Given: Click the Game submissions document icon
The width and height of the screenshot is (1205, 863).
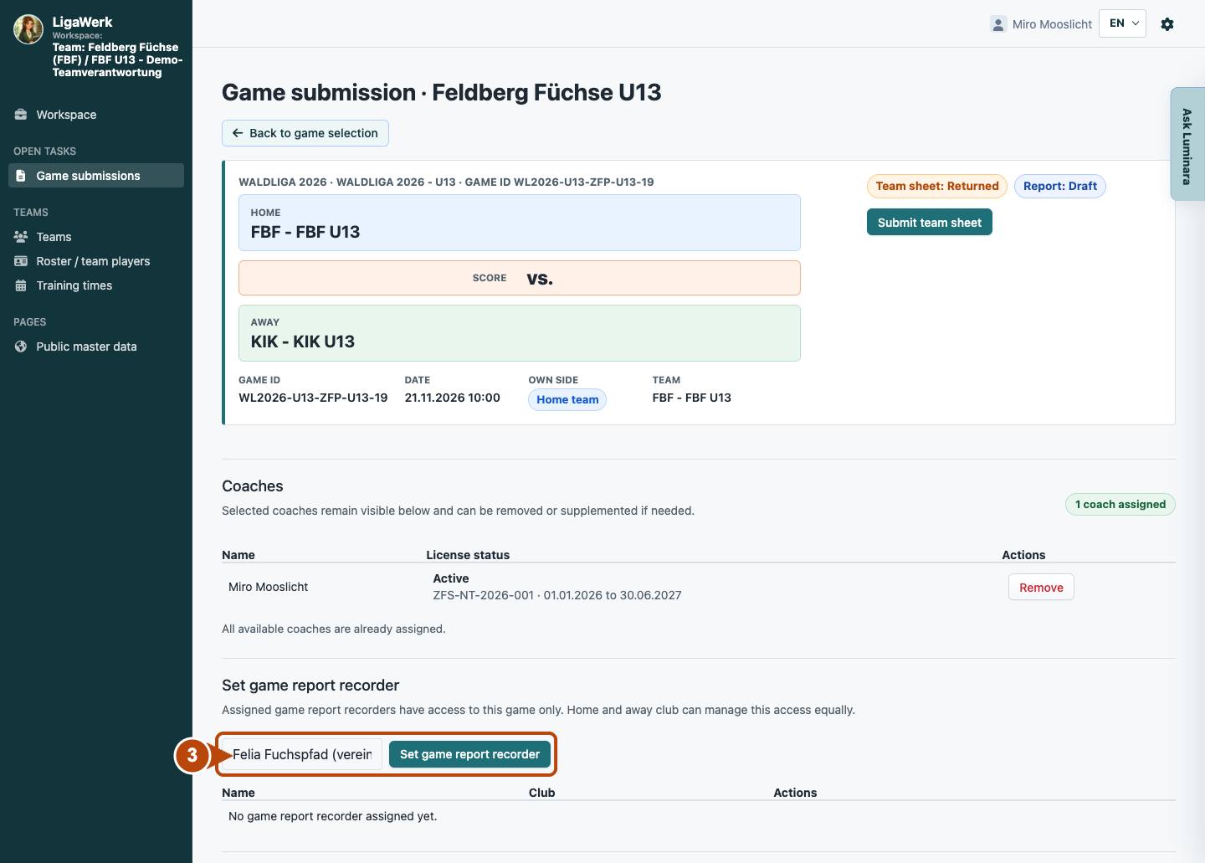Looking at the screenshot, I should (21, 176).
